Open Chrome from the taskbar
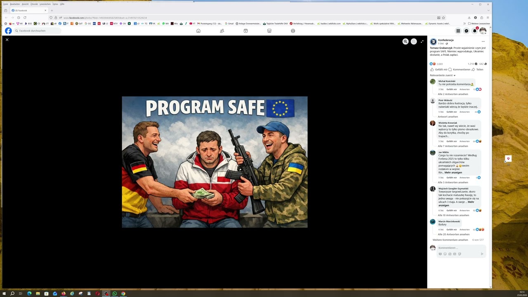Screen dimensions: 528x297 [123, 294]
